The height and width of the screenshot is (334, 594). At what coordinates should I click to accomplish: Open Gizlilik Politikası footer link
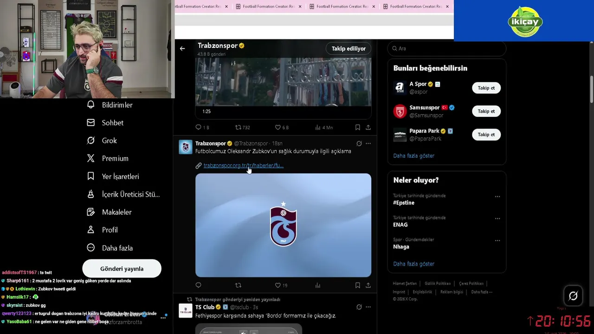point(438,283)
